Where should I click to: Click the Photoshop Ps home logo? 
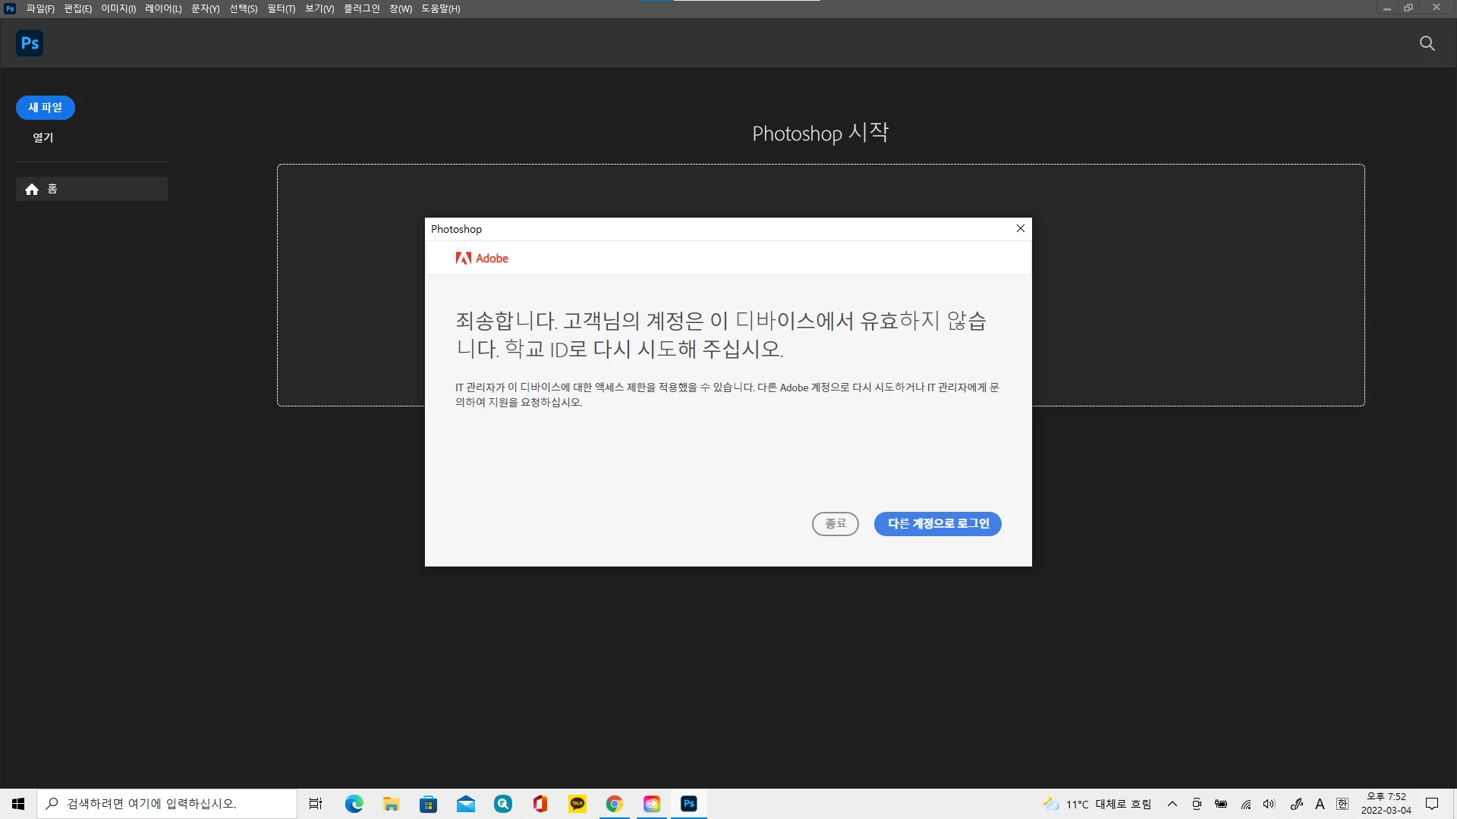tap(30, 43)
